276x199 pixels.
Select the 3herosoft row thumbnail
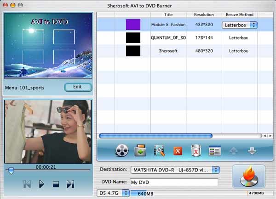pyautogui.click(x=133, y=51)
